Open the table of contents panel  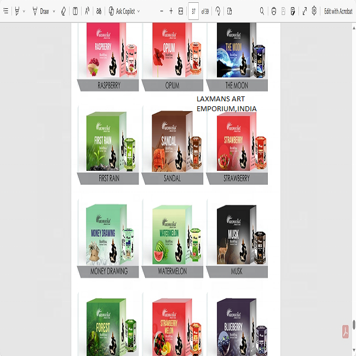(x=6, y=11)
